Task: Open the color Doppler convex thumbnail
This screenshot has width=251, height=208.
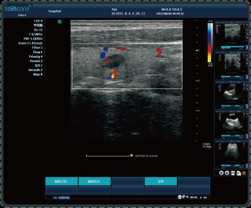Action: (231, 95)
